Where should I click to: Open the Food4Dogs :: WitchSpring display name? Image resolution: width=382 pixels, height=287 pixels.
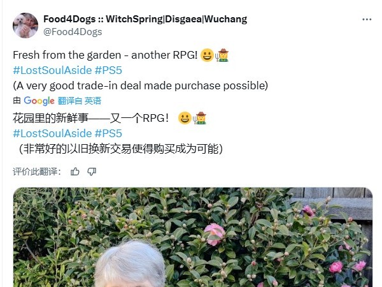(x=145, y=19)
